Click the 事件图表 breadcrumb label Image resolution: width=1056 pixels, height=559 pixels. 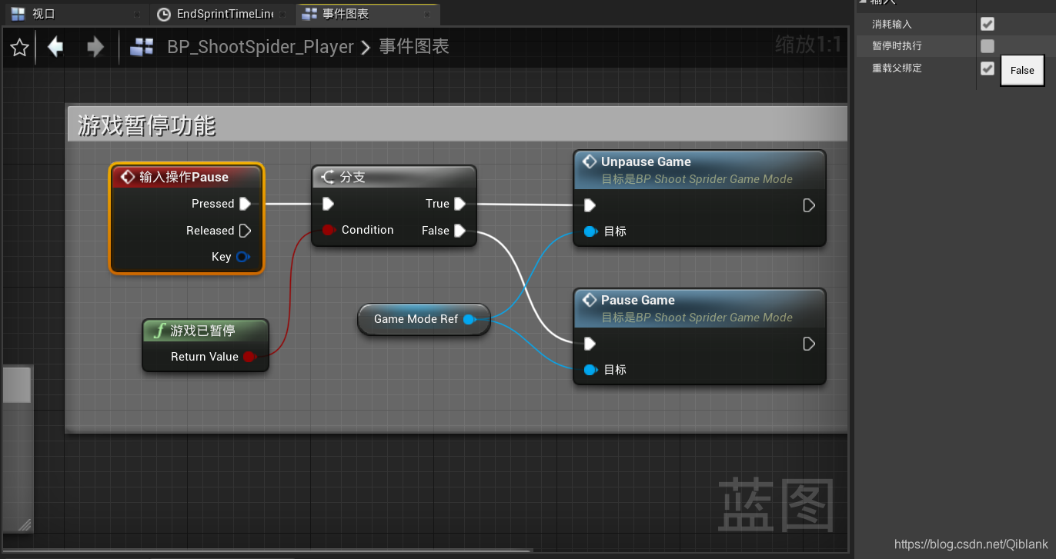pyautogui.click(x=414, y=47)
